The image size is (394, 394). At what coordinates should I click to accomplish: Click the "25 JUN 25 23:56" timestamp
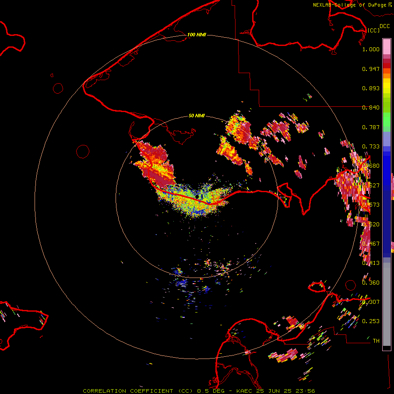[286, 391]
